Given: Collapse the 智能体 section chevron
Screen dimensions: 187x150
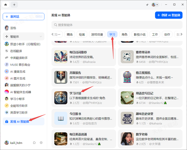Looking at the screenshot, I should coord(41,37).
